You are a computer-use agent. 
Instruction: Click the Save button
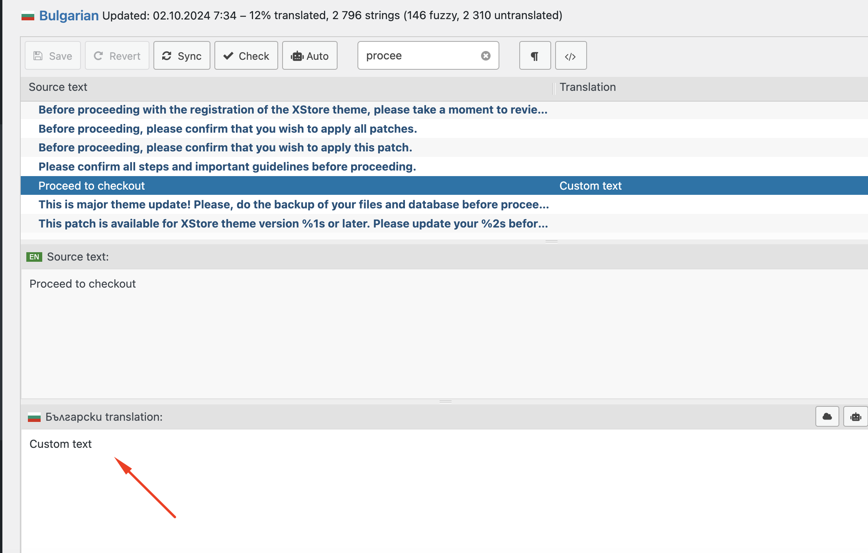click(52, 55)
